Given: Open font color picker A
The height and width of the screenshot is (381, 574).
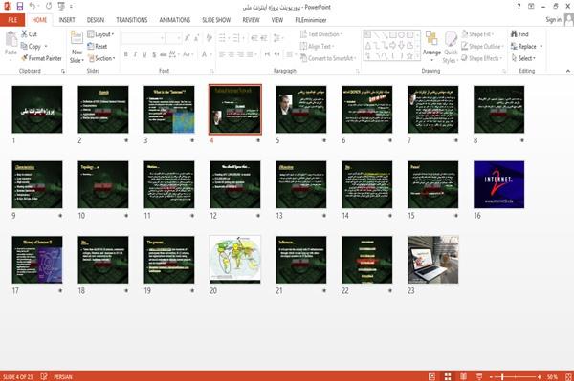Looking at the screenshot, I should (204, 54).
